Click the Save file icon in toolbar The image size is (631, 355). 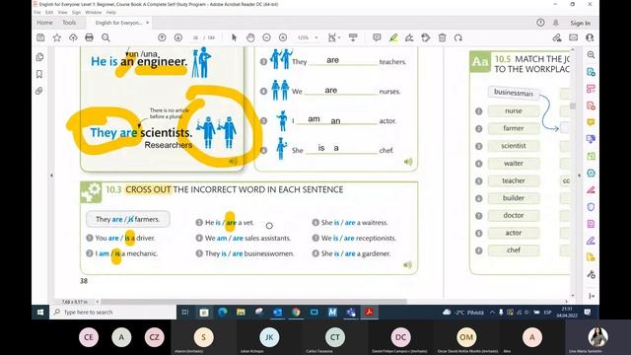pyautogui.click(x=40, y=37)
